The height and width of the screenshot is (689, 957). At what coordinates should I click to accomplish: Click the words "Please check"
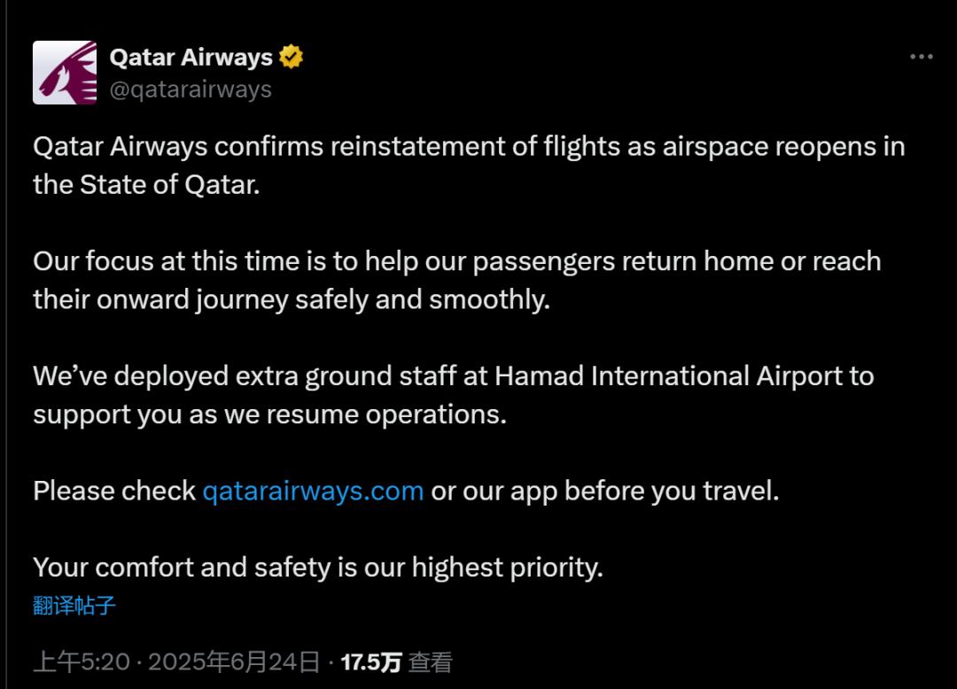(114, 491)
